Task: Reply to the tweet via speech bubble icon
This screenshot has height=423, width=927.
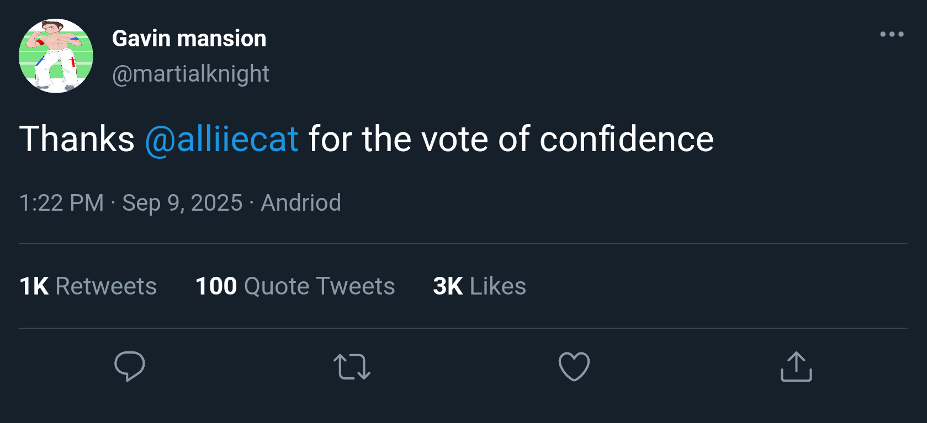Action: (130, 366)
